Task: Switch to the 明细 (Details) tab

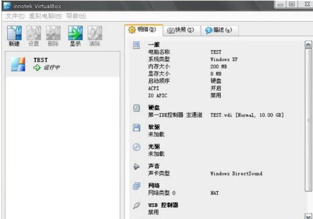Action: [144, 30]
